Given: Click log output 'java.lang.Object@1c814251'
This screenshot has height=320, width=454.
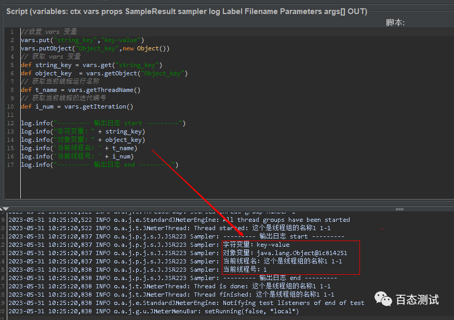Looking at the screenshot, I should pyautogui.click(x=302, y=253).
